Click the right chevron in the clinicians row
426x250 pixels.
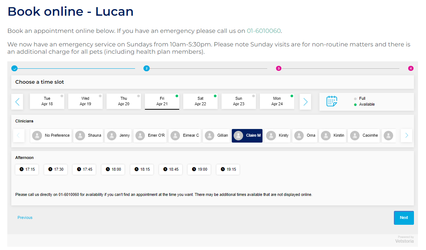point(406,136)
